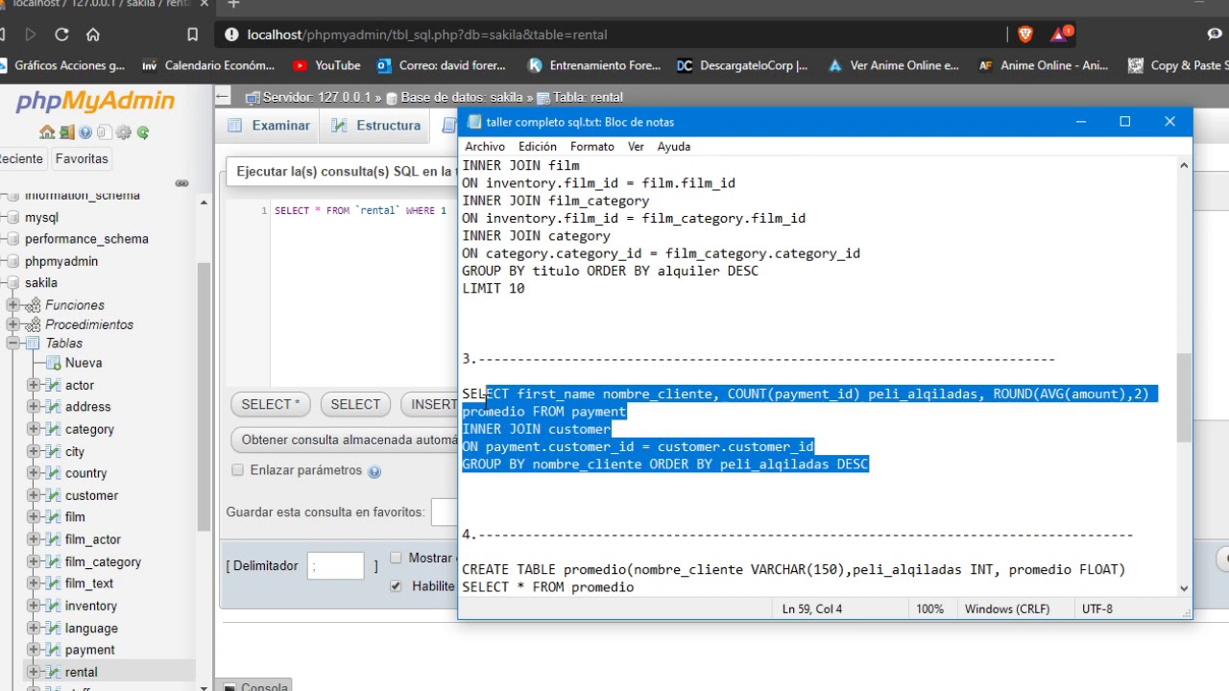Toggle Enlazar parámetros checkbox

[237, 470]
